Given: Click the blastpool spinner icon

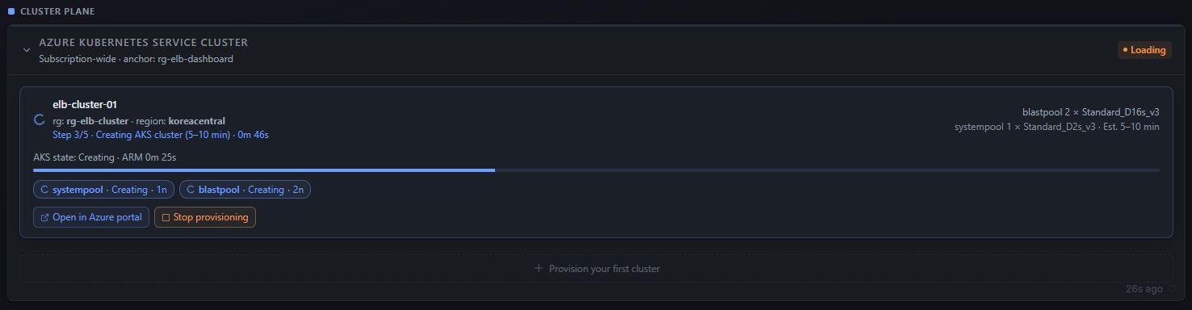Looking at the screenshot, I should [x=190, y=190].
